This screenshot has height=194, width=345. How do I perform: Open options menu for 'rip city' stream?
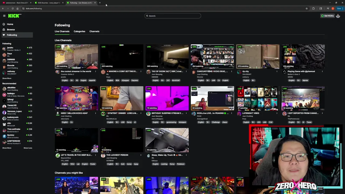tap(277, 71)
